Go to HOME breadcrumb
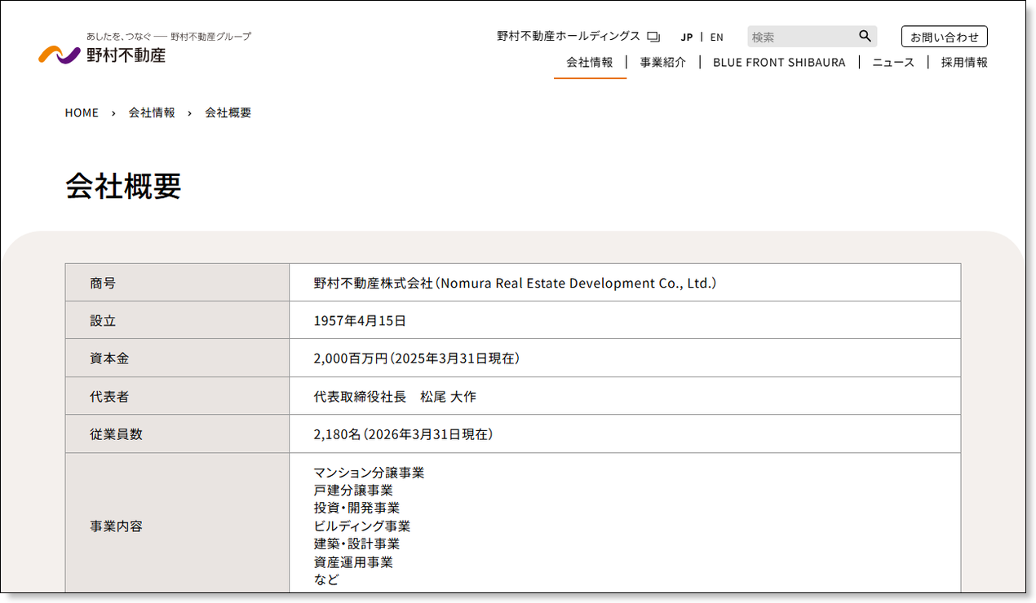1036x603 pixels. coord(82,112)
